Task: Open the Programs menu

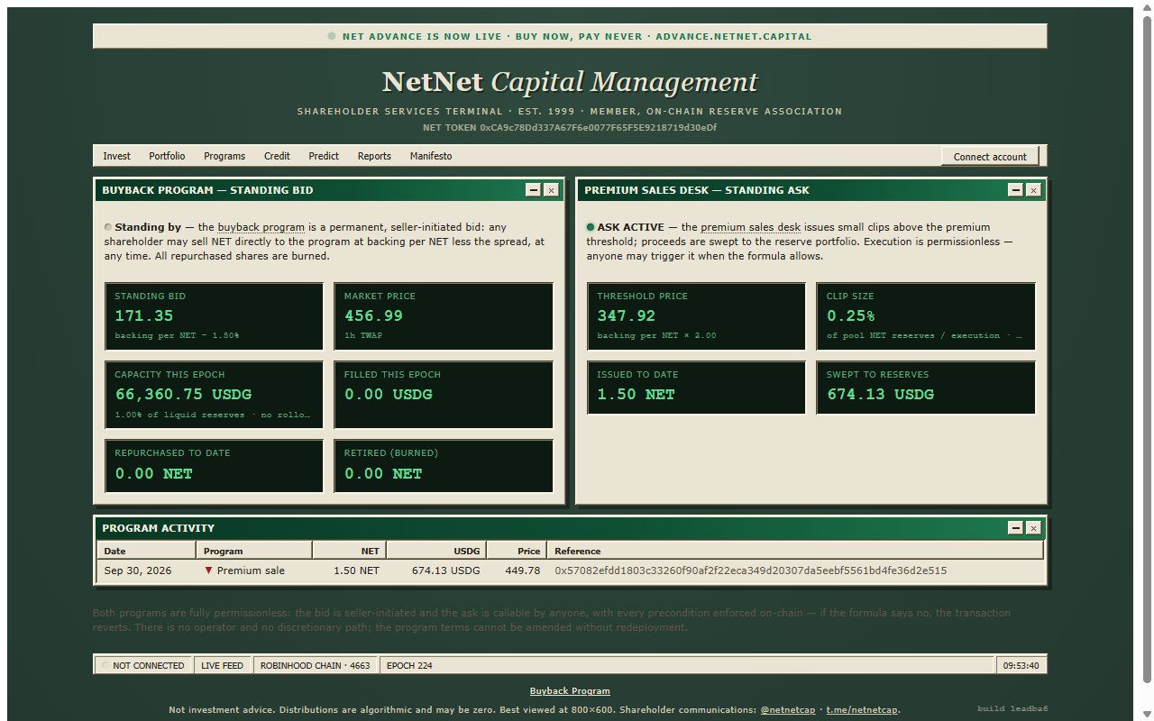Action: 224,156
